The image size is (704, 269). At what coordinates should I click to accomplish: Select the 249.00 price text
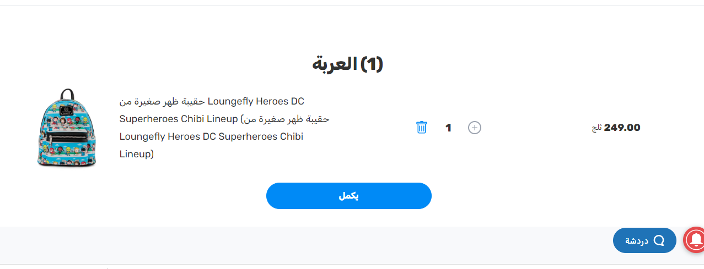[622, 128]
